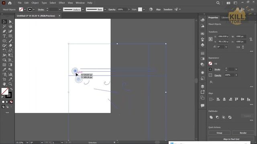This screenshot has width=257, height=144.
Task: Select the Eraser tool
Action: pyautogui.click(x=10, y=46)
